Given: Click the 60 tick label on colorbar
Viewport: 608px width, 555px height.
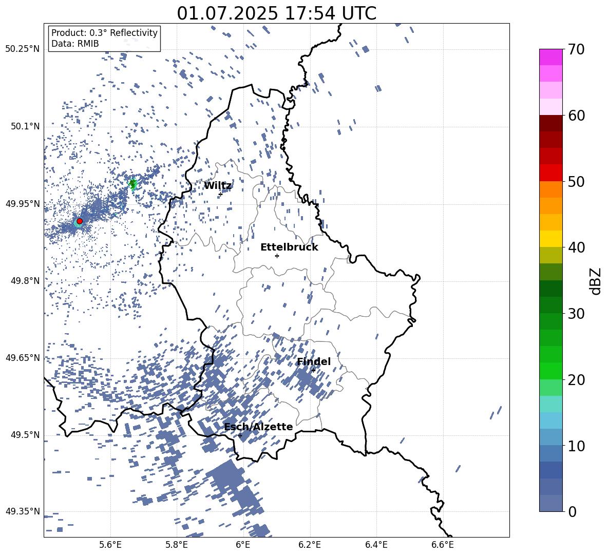Looking at the screenshot, I should point(576,116).
